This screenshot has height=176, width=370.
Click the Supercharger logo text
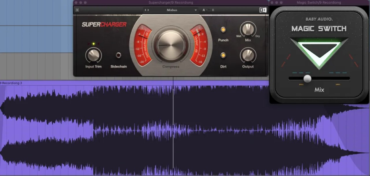(104, 24)
